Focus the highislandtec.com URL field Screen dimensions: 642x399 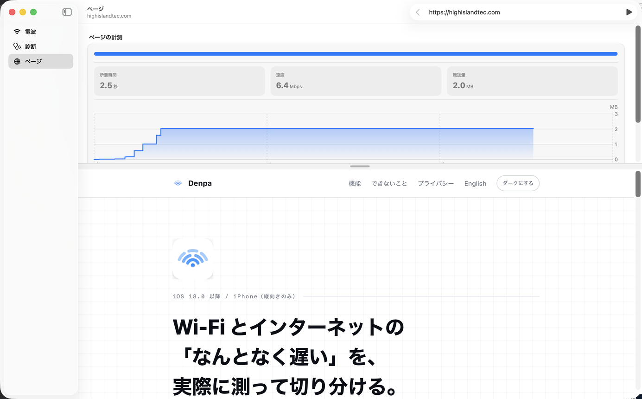[x=522, y=13]
